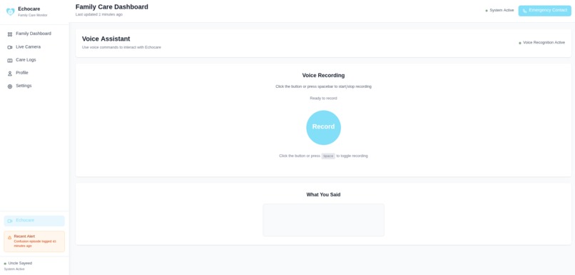
Task: Click the 'System Active' label in header
Action: coord(502,10)
